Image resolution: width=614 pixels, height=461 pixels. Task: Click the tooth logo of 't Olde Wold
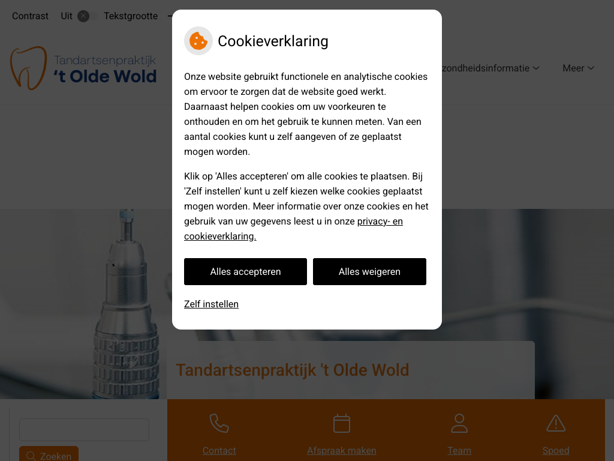pyautogui.click(x=29, y=68)
